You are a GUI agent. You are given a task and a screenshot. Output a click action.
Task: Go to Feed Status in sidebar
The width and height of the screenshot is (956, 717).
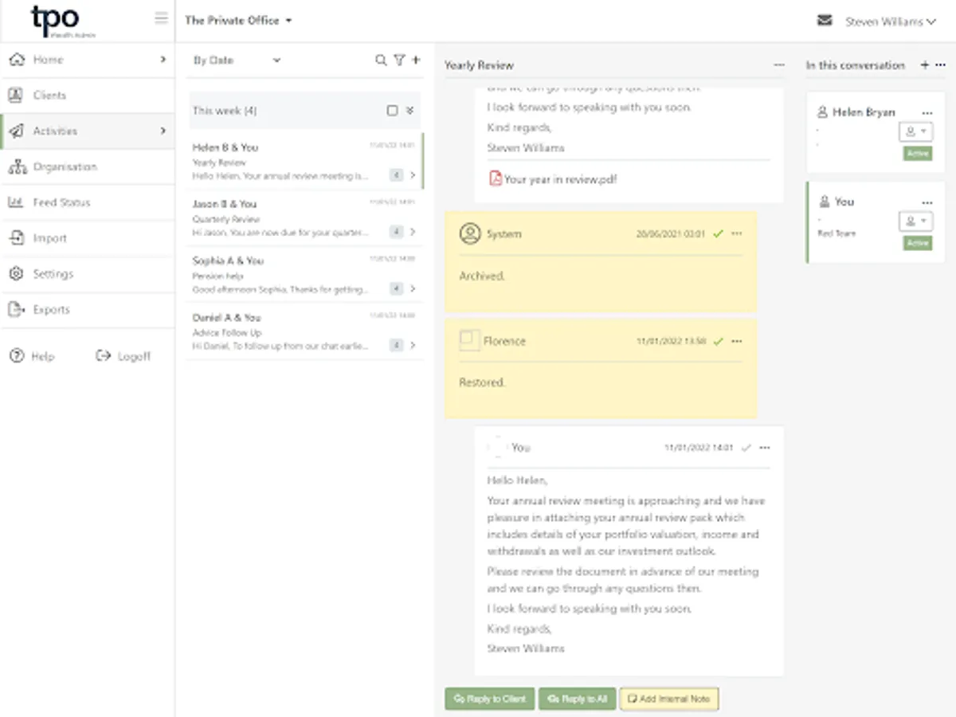(x=61, y=202)
